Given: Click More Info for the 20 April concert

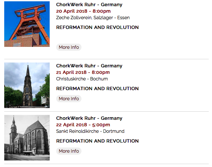Looking at the screenshot, I should 69,47.
